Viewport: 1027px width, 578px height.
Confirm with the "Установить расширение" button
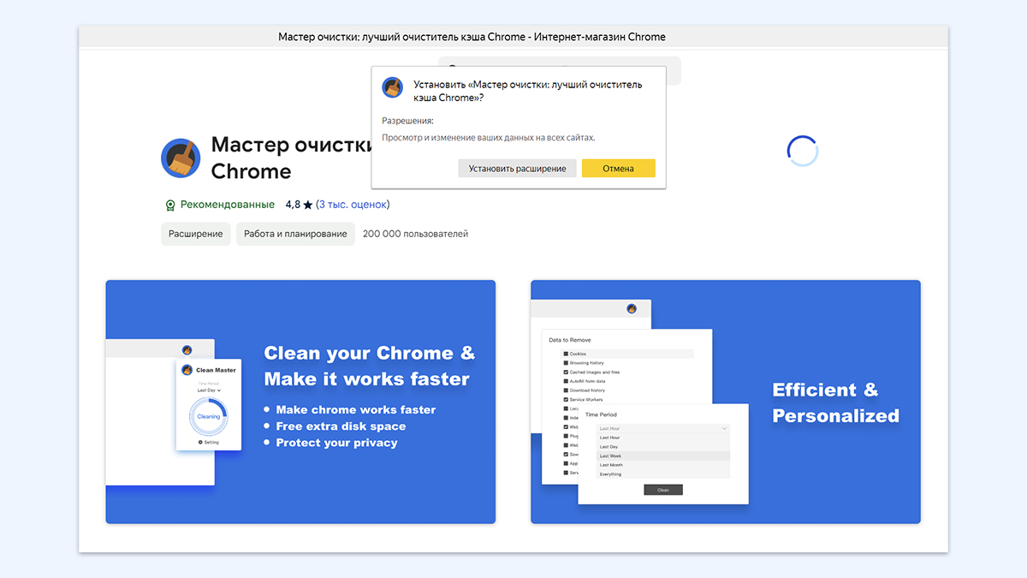point(517,169)
